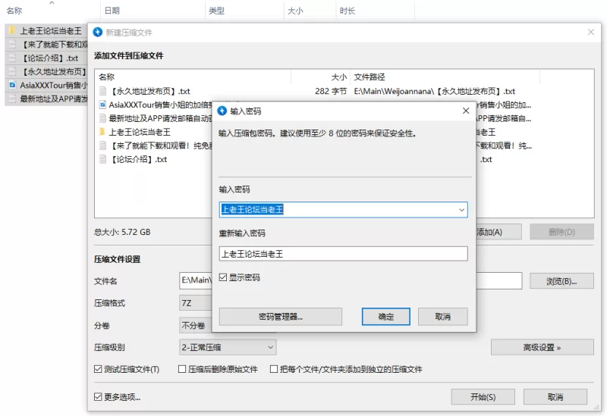Open the 压缩格式 dropdown showing 7Z
Screen dimensions: 607x416
click(x=196, y=303)
